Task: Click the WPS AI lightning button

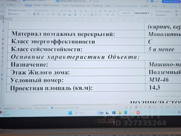Action: 143,6
